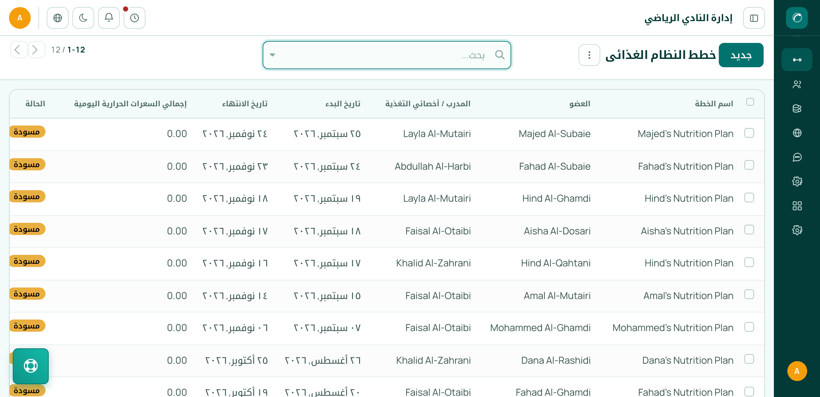Click مسودة status badge in Majed's row

pos(27,132)
